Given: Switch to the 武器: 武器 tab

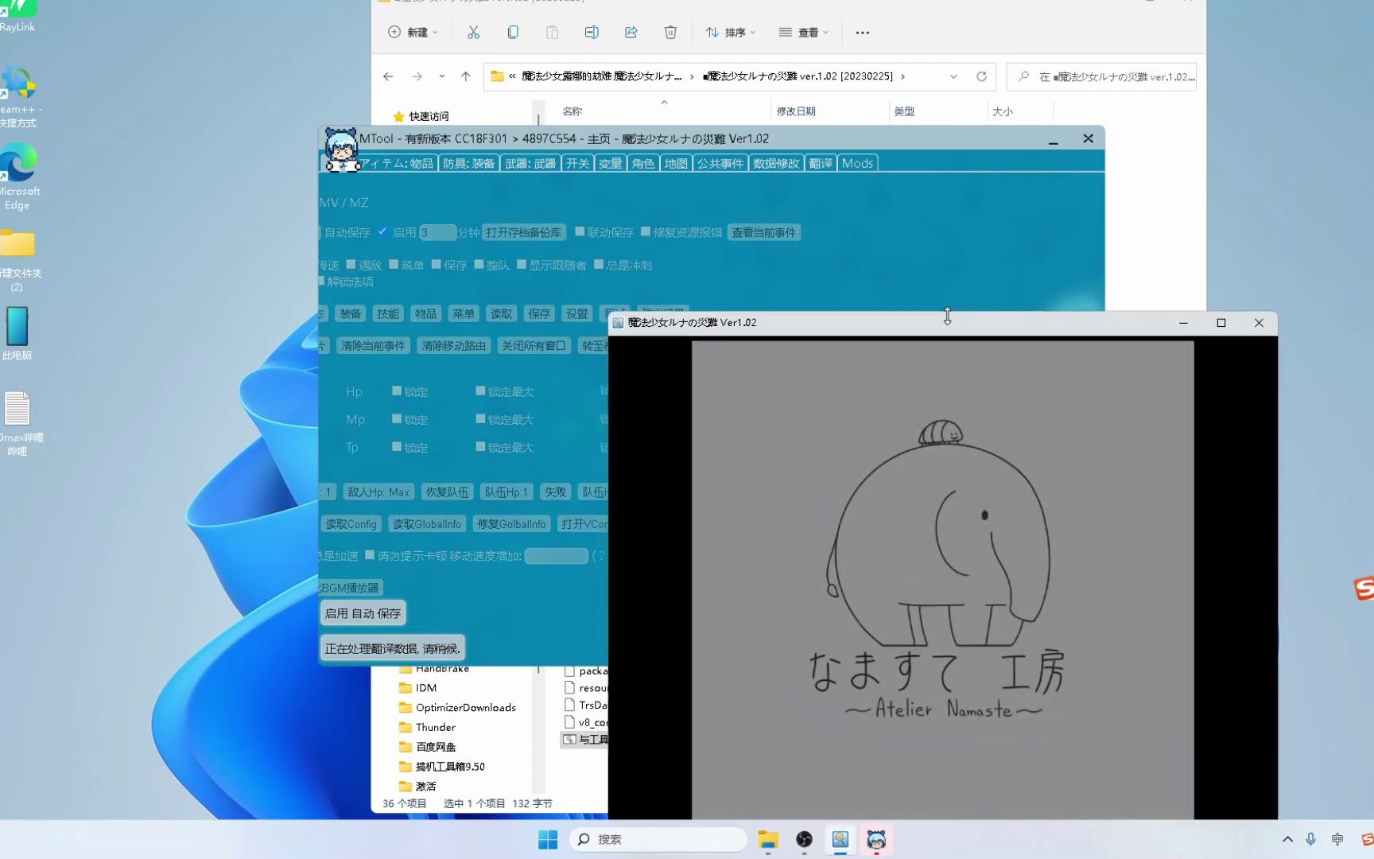Looking at the screenshot, I should coord(530,163).
